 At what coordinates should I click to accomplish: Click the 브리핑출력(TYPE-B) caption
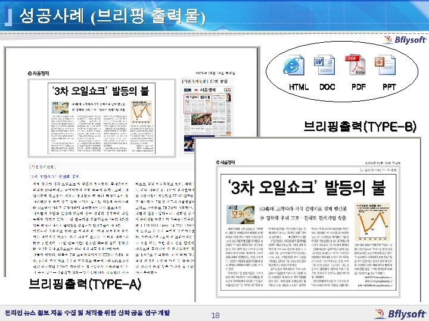pyautogui.click(x=360, y=127)
